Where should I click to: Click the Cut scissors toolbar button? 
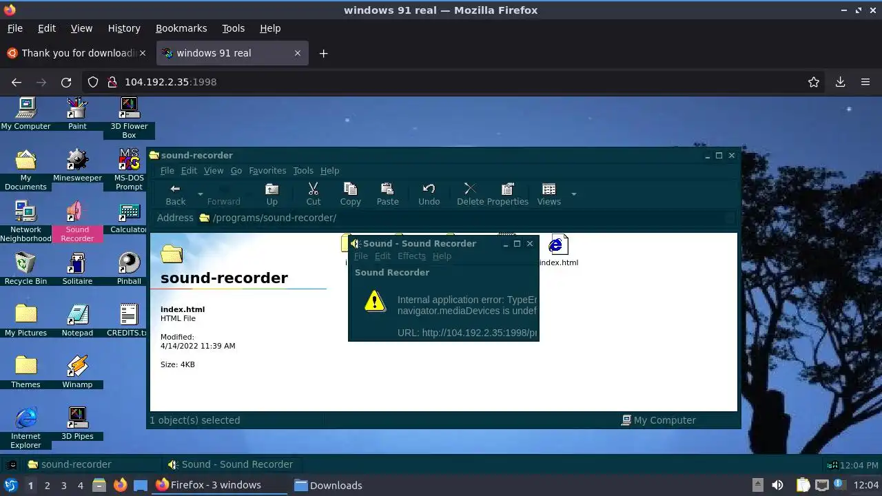(x=313, y=194)
